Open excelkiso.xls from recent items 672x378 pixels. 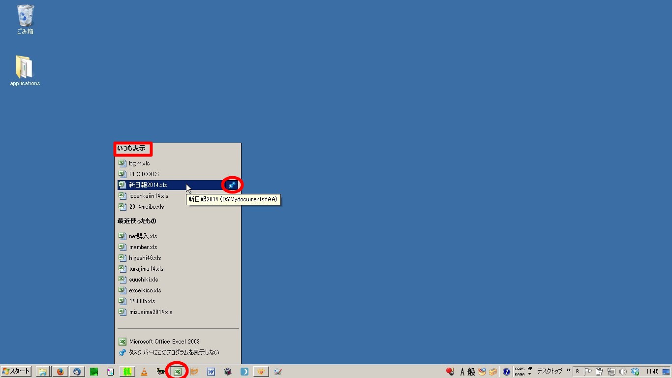point(178,290)
